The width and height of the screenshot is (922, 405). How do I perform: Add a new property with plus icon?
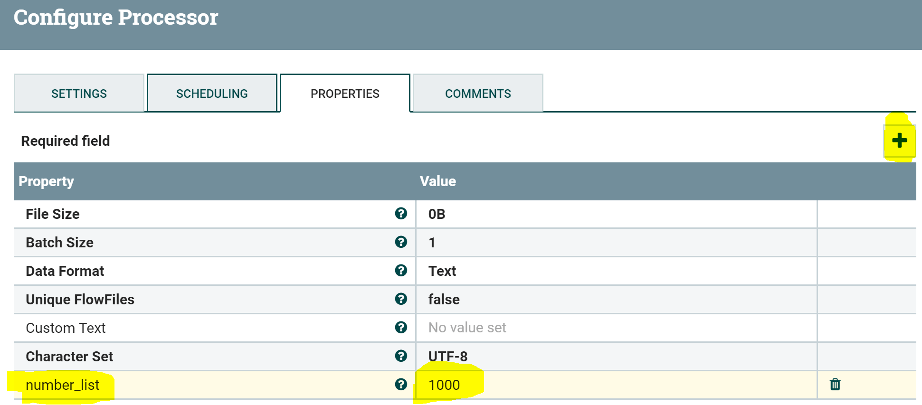pyautogui.click(x=899, y=141)
